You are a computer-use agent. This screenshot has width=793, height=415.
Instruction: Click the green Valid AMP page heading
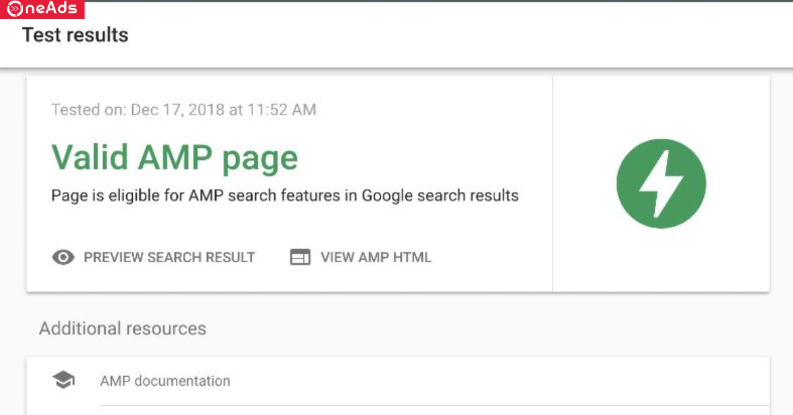[175, 157]
